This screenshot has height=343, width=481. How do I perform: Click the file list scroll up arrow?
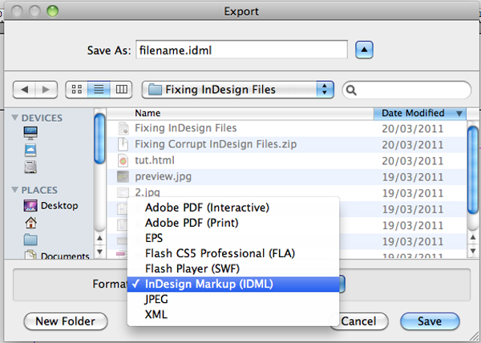(473, 237)
